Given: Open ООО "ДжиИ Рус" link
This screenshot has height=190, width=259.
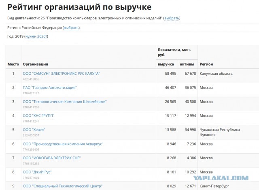Looking at the screenshot, I should pos(37,172).
